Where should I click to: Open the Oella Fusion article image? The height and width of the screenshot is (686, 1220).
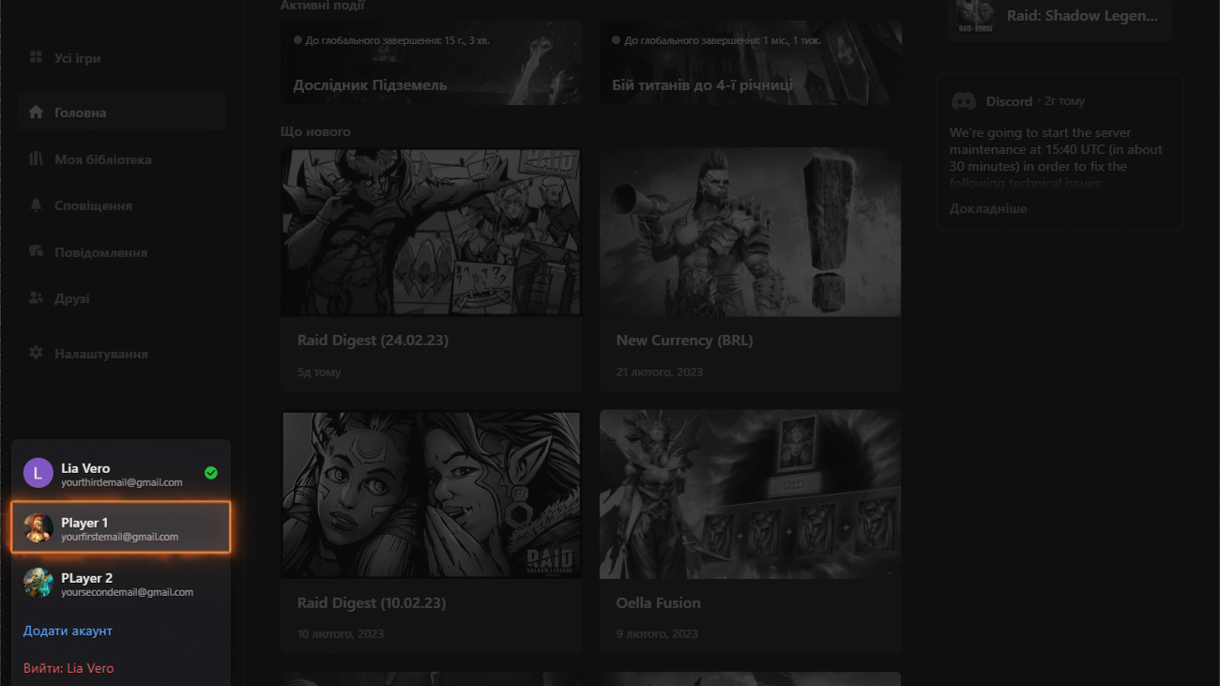(x=751, y=495)
